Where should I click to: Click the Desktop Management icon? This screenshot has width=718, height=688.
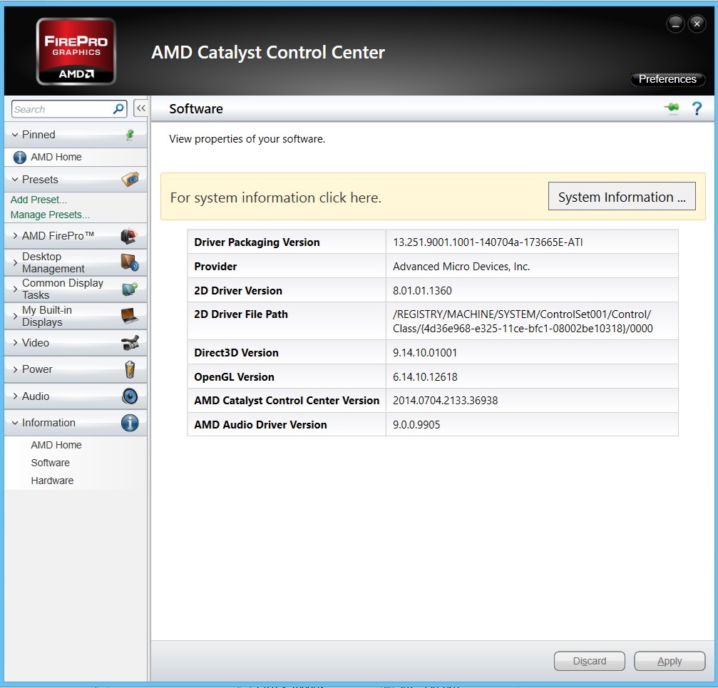130,262
